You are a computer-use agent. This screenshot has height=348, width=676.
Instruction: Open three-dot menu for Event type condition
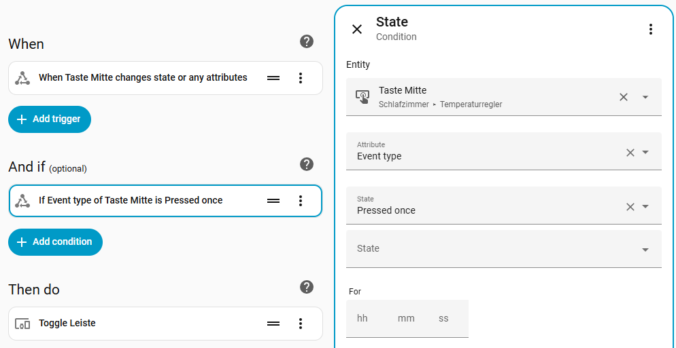coord(301,201)
